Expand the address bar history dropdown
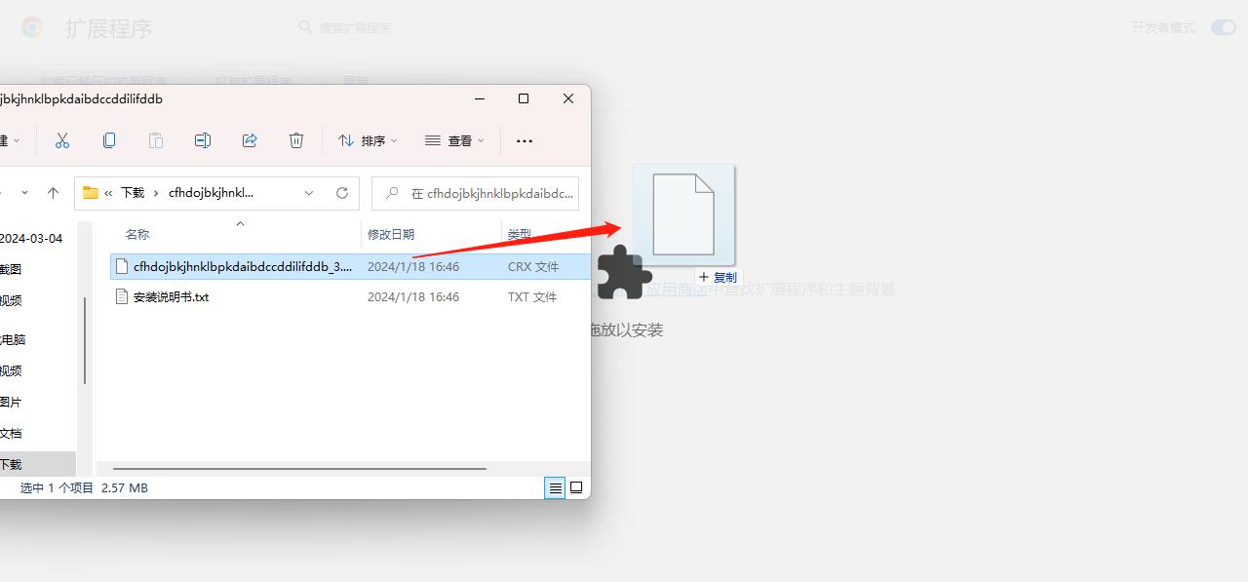The image size is (1248, 582). click(309, 193)
